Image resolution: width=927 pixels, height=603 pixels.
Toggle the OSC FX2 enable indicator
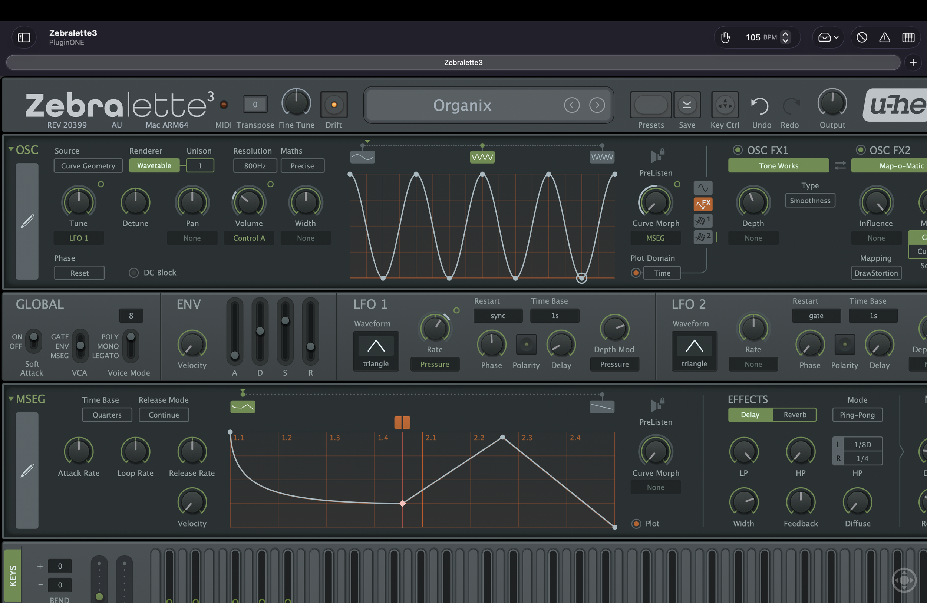tap(860, 149)
